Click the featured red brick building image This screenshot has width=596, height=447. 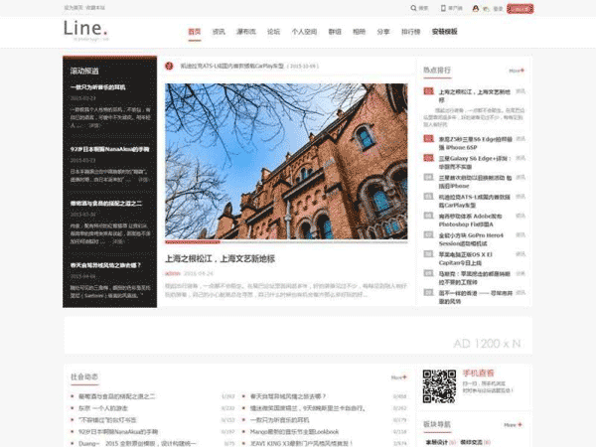point(286,161)
